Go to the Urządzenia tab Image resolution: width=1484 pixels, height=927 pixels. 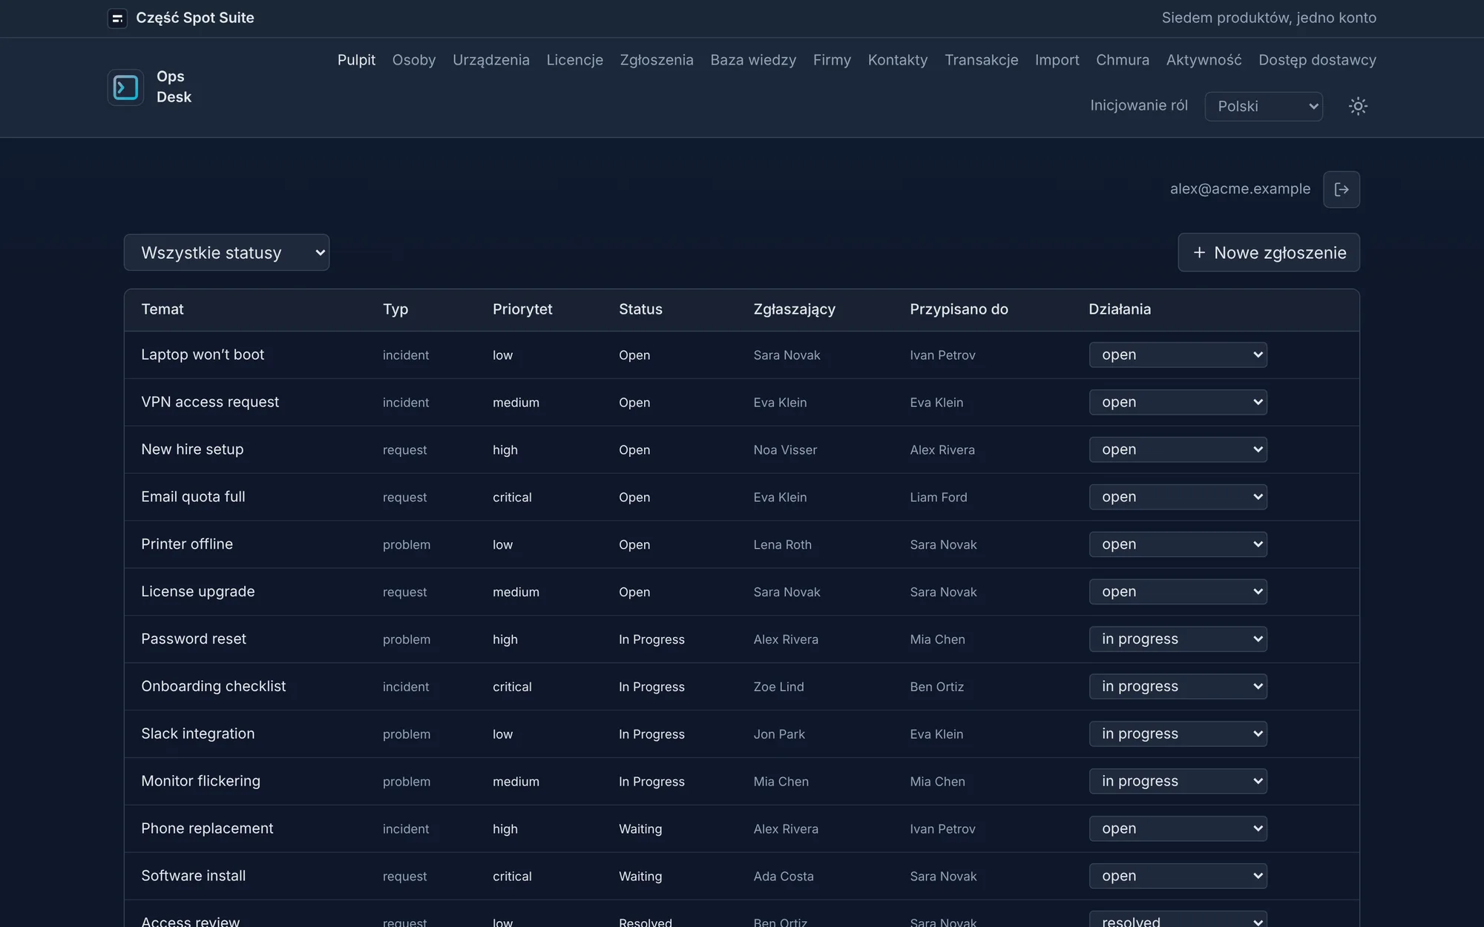(x=491, y=60)
